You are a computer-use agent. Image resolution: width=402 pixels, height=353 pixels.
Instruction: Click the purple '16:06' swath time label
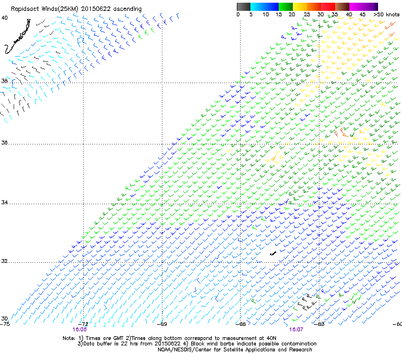[79, 330]
